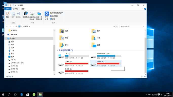Open the address bar history dropdown
This screenshot has height=97, width=173.
click(114, 27)
